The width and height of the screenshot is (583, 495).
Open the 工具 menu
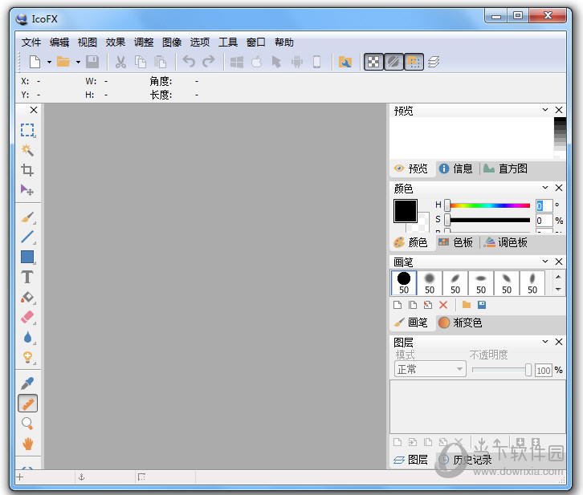tap(228, 43)
